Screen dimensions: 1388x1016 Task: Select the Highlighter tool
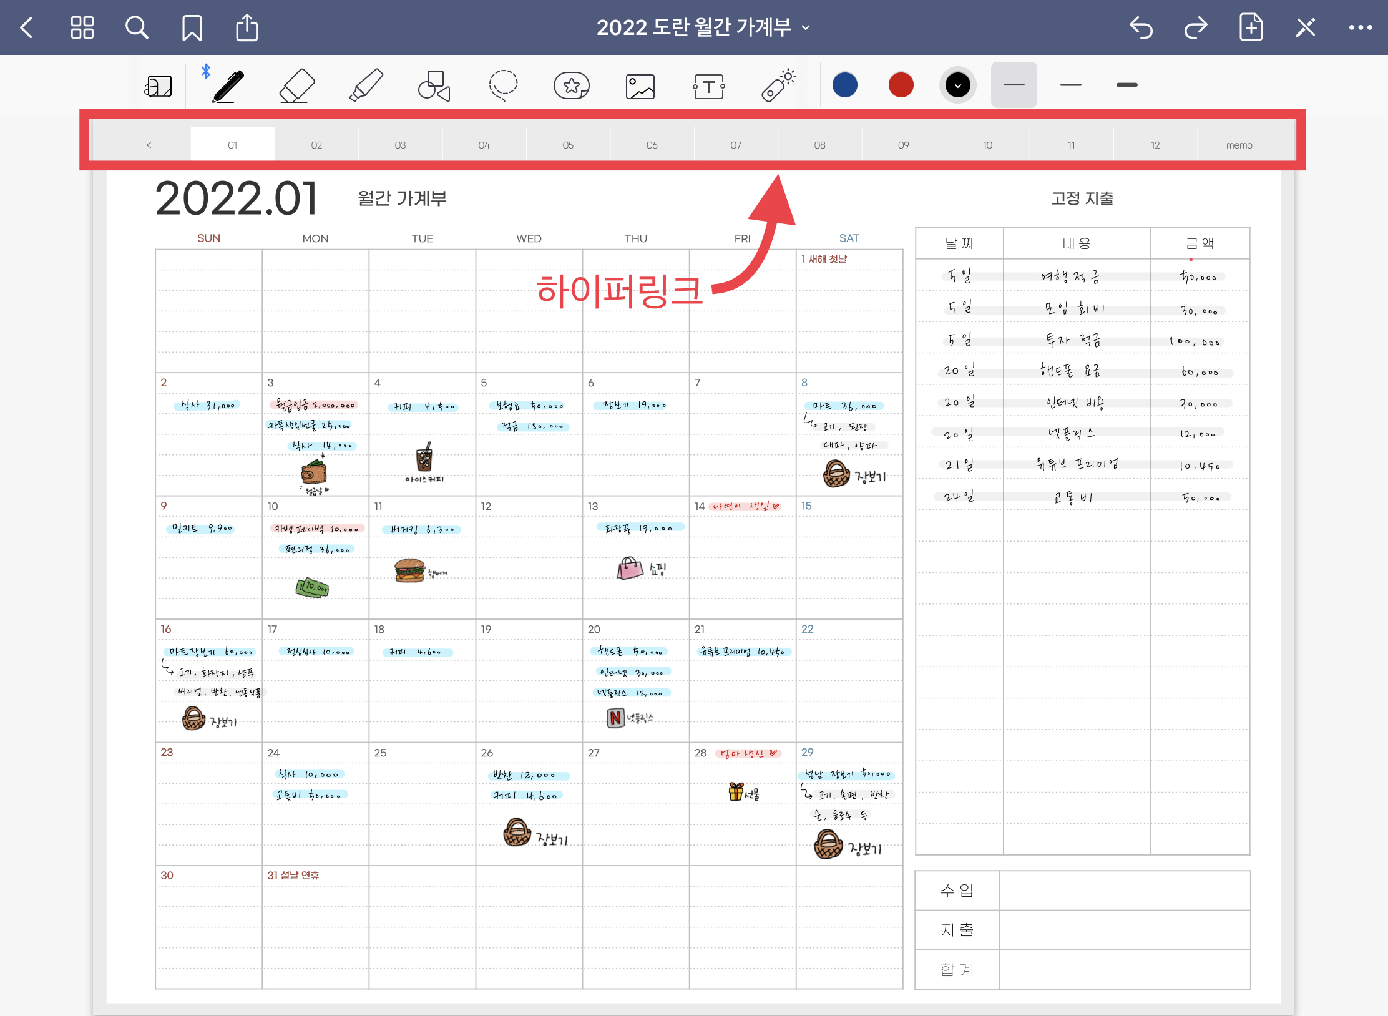(x=366, y=85)
